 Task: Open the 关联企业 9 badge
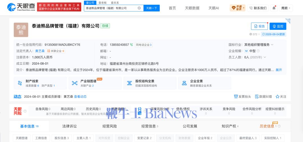pos(56,51)
